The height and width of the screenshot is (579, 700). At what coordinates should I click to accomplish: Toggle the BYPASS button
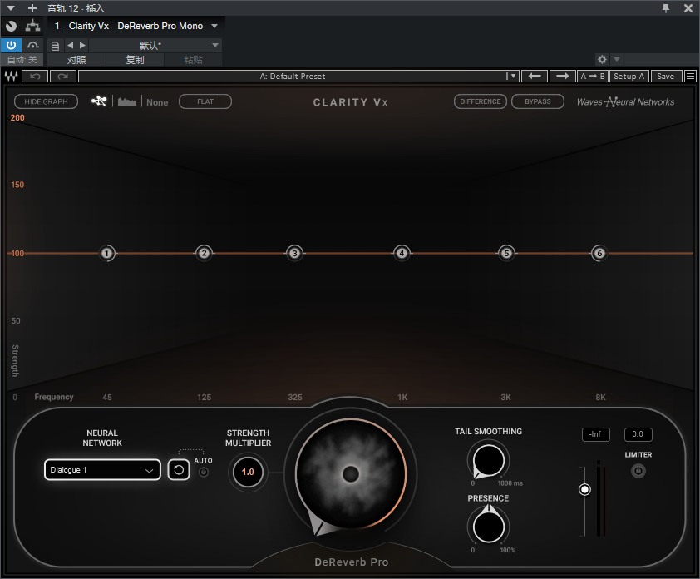538,101
